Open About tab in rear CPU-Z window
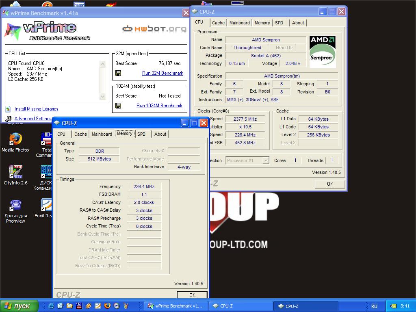Screen dimensions: 416x312 (x=298, y=23)
